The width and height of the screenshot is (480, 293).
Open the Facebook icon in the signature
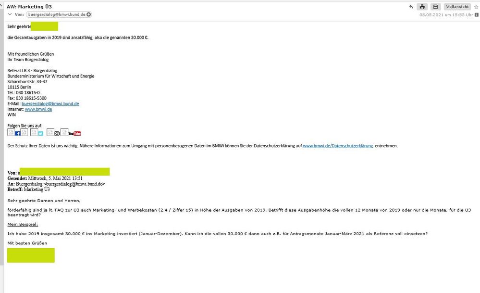point(18,133)
